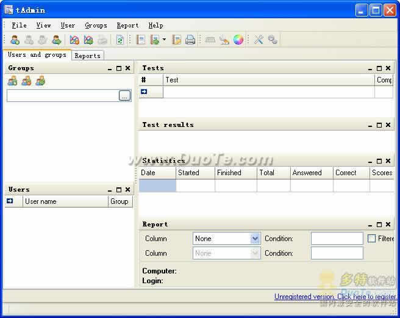400x318 pixels.
Task: Minimize the Tests panel
Action: coord(370,68)
